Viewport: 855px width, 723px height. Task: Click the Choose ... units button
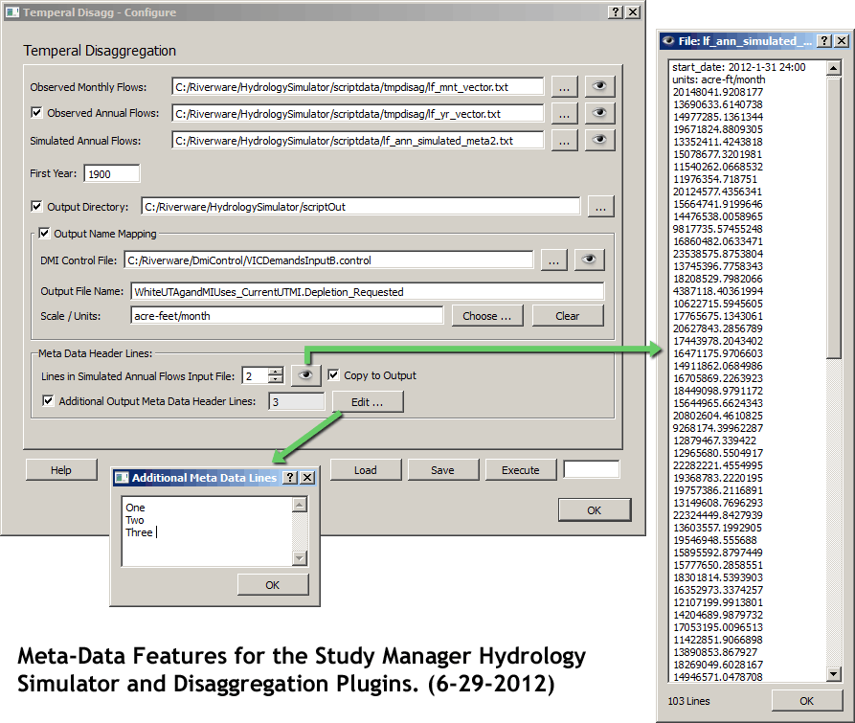click(x=487, y=316)
